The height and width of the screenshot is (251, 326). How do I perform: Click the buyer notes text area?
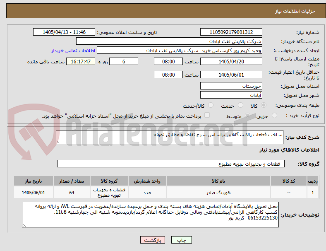150,215
